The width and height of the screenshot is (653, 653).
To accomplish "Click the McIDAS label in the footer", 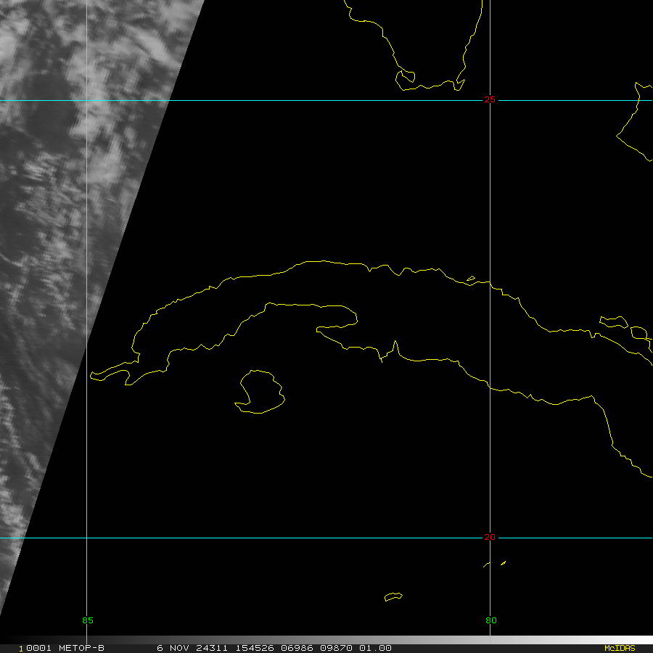I will (619, 648).
